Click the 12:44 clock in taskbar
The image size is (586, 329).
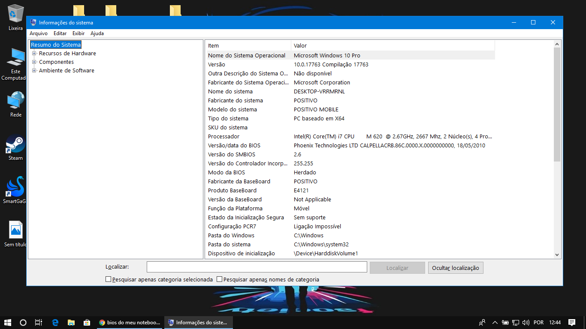click(x=555, y=323)
